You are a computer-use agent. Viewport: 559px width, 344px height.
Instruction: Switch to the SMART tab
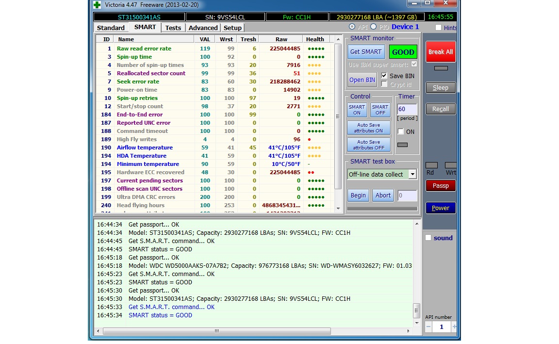point(145,27)
